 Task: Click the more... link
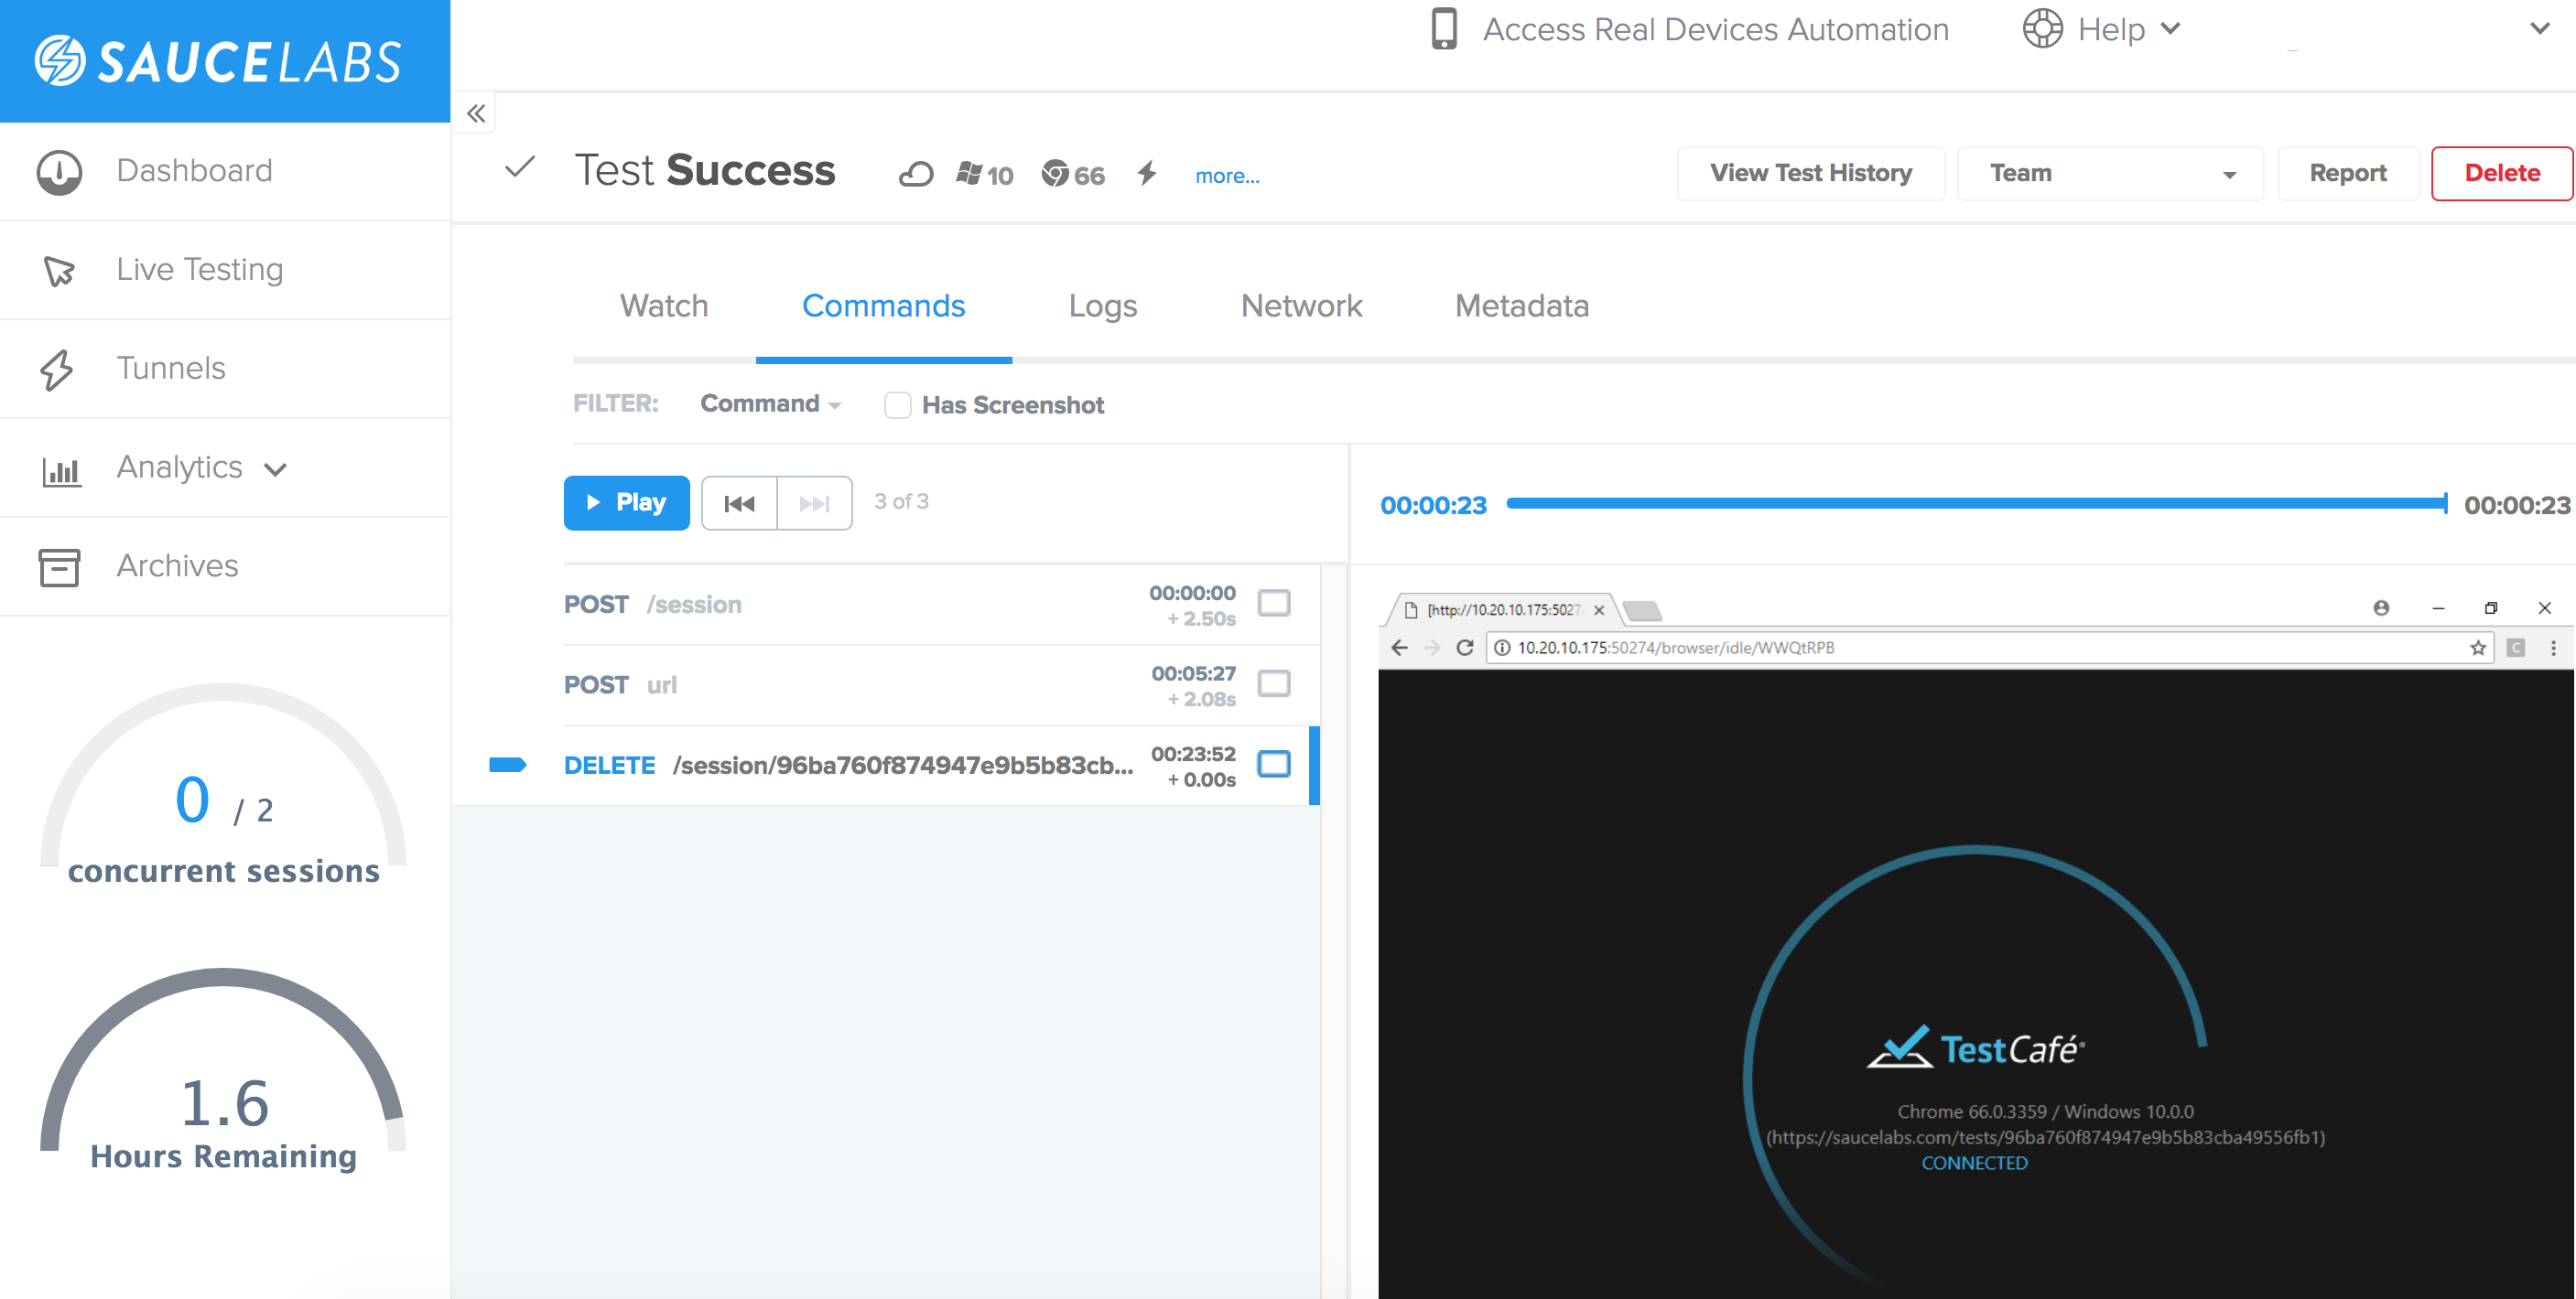tap(1227, 176)
